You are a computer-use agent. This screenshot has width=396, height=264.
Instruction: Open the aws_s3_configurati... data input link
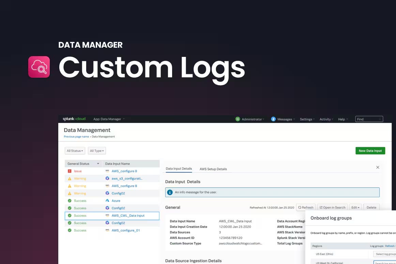click(127, 178)
